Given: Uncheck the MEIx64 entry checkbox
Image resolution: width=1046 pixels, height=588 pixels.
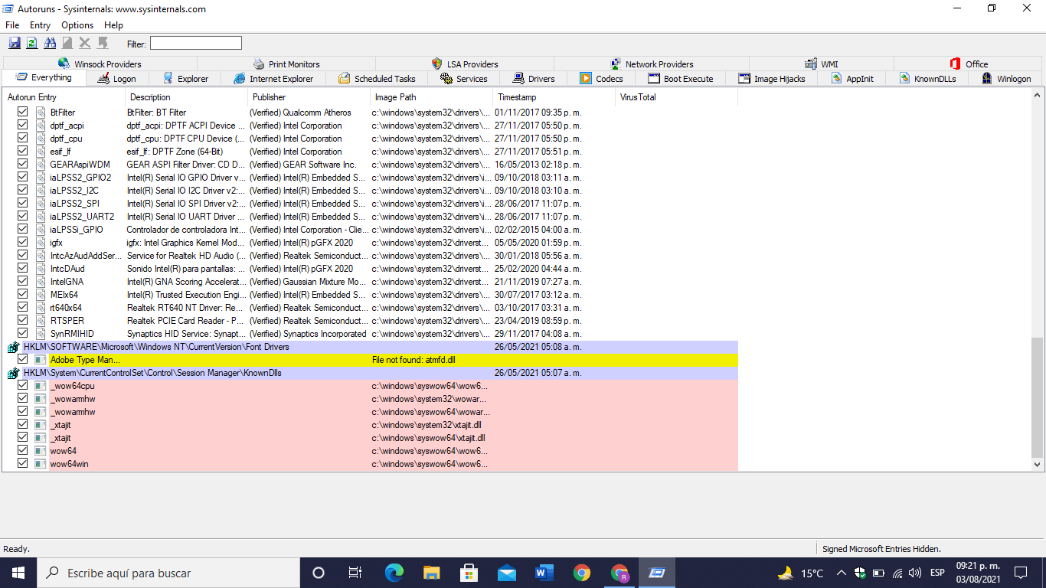Looking at the screenshot, I should [22, 295].
